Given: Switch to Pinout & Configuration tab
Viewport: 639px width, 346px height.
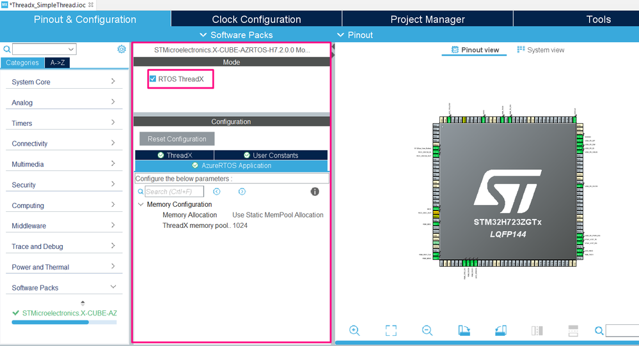Looking at the screenshot, I should (x=85, y=19).
